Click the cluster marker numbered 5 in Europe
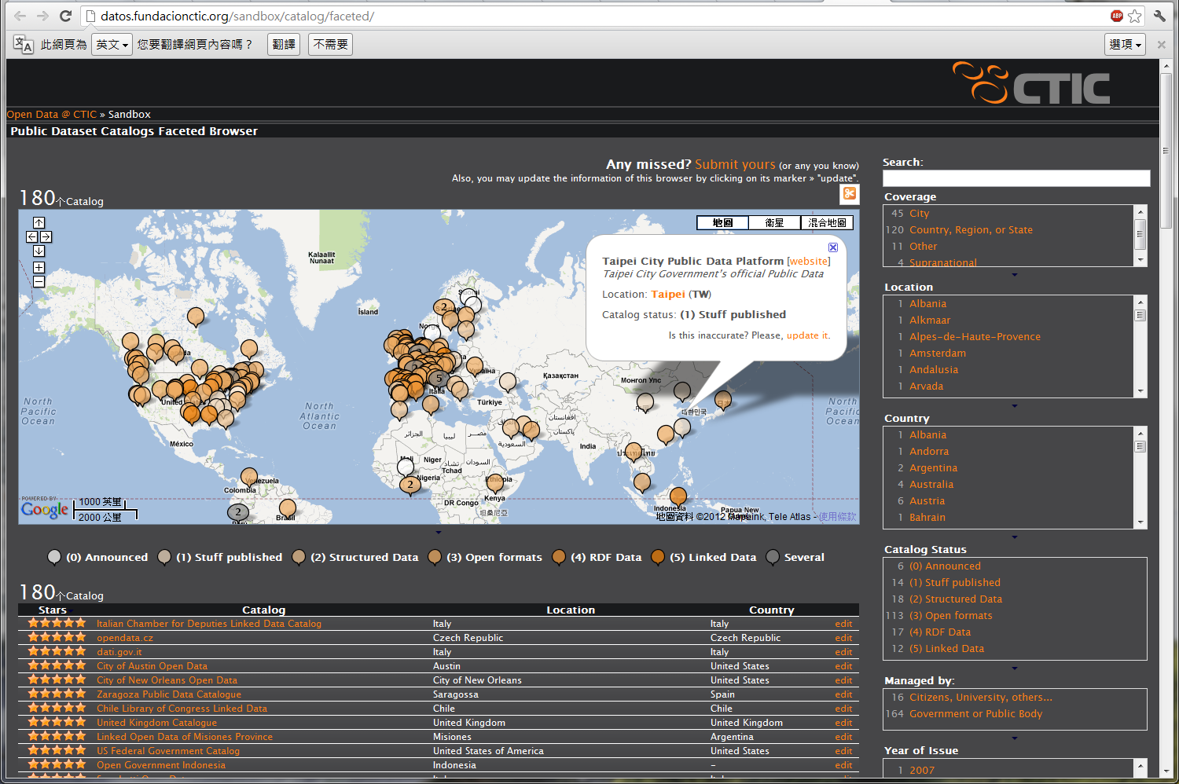The height and width of the screenshot is (784, 1179). (439, 379)
